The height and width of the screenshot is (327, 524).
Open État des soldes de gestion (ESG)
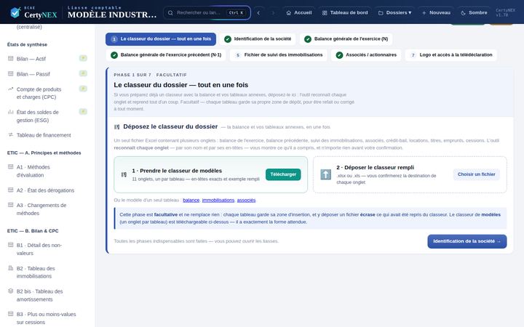click(47, 116)
